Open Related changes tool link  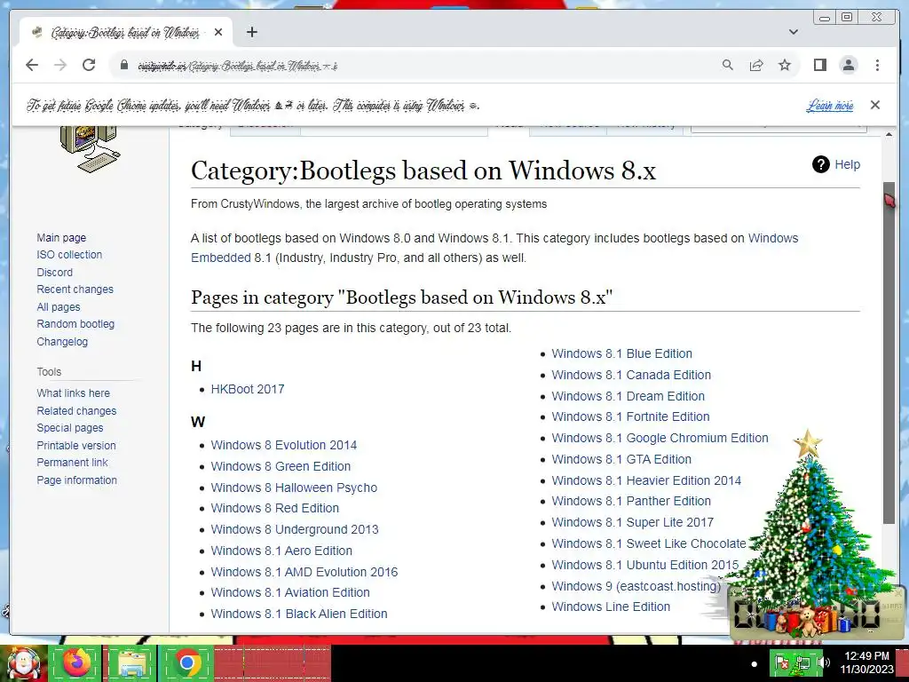click(x=76, y=410)
